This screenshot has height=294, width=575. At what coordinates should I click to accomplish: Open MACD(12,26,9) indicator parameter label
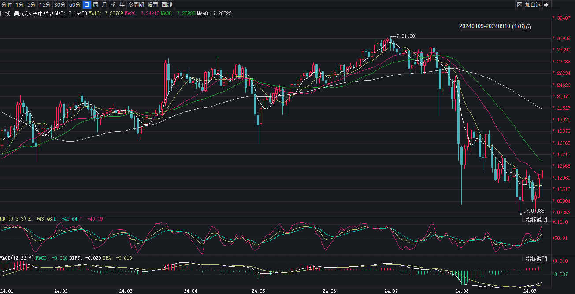(x=17, y=257)
